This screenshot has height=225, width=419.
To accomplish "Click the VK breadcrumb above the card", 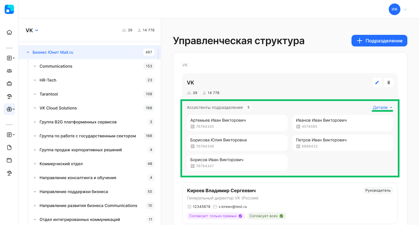I will [x=185, y=65].
